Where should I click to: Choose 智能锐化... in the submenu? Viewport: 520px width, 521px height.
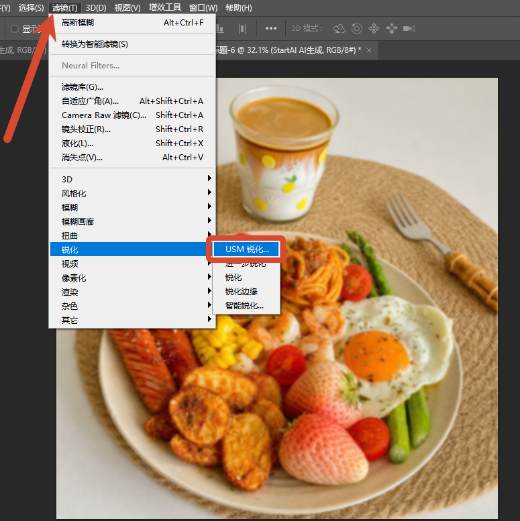point(246,306)
